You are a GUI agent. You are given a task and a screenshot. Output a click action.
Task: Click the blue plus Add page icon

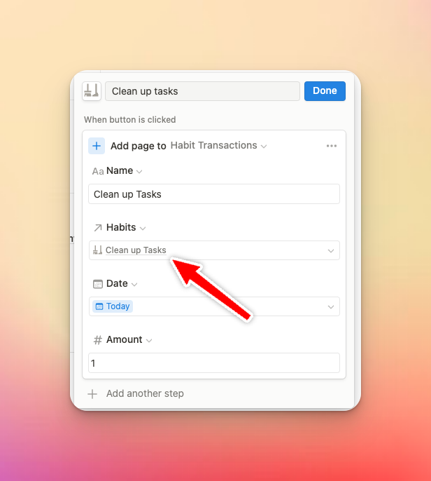click(x=97, y=146)
